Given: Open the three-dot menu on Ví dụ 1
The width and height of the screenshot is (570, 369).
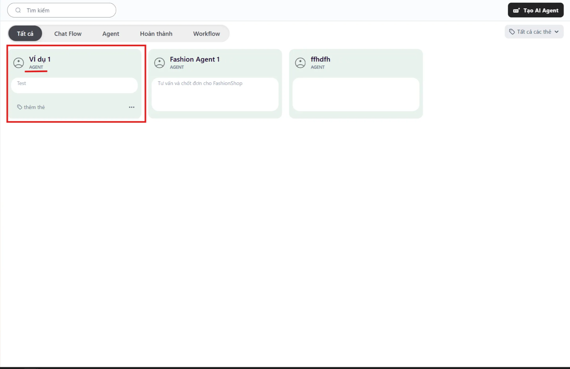Looking at the screenshot, I should point(132,107).
